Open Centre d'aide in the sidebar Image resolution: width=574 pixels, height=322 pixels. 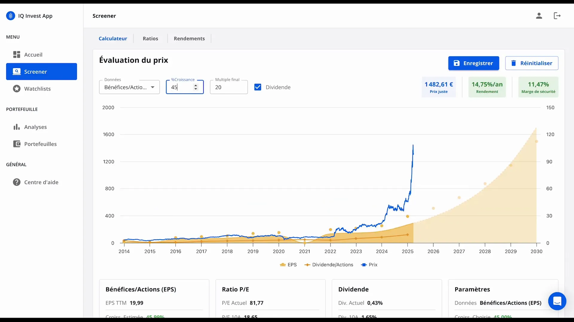coord(42,182)
